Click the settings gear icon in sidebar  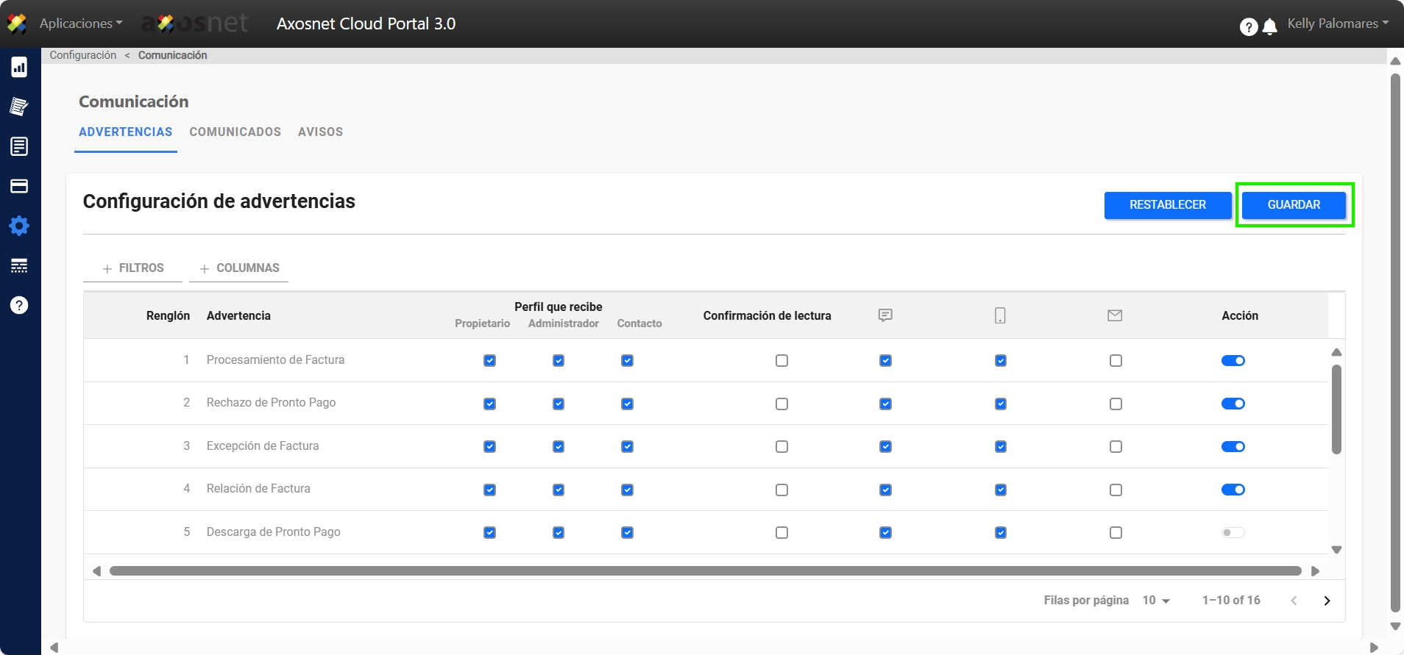pyautogui.click(x=19, y=226)
